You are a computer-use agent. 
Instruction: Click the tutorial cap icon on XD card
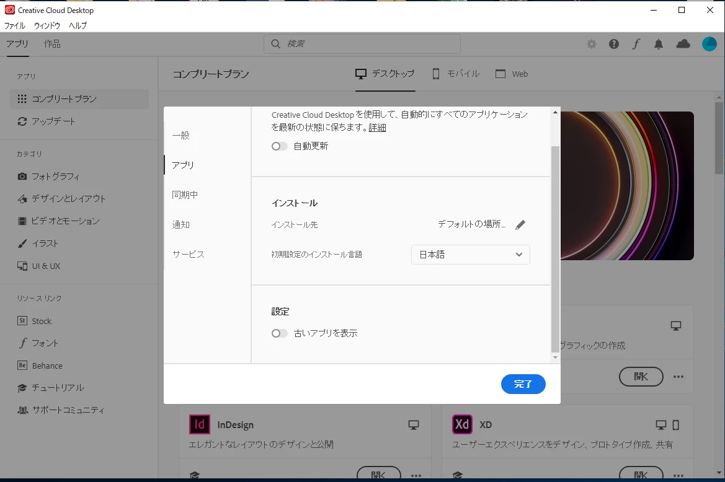coord(457,475)
